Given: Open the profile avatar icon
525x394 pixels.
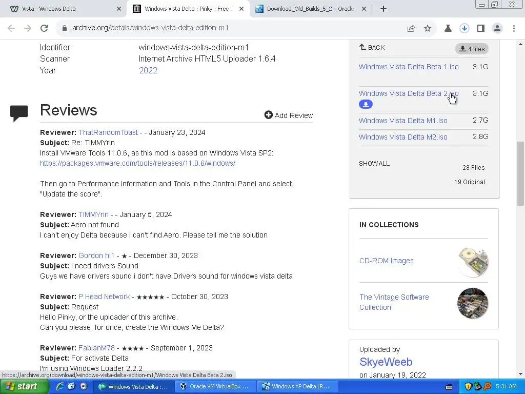Looking at the screenshot, I should [x=497, y=29].
